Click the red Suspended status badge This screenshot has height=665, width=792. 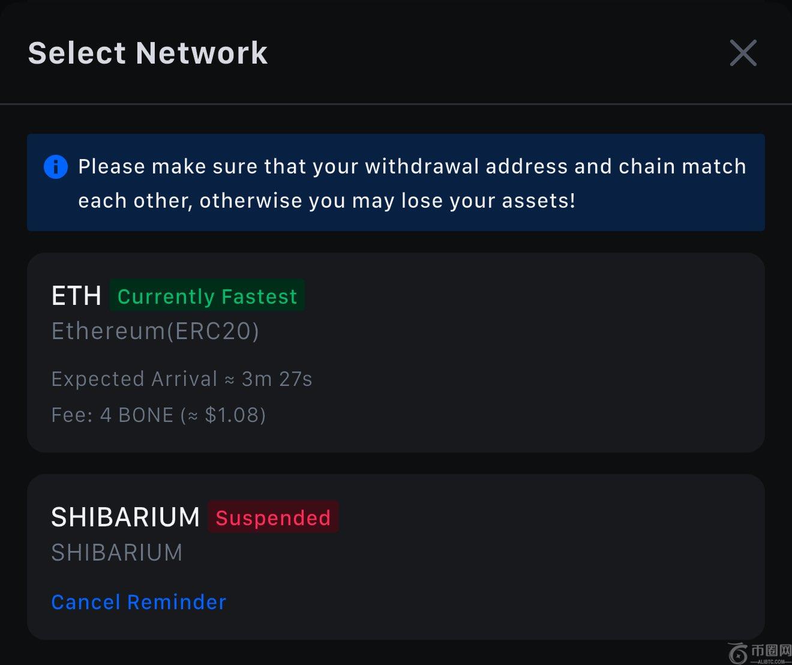[273, 517]
